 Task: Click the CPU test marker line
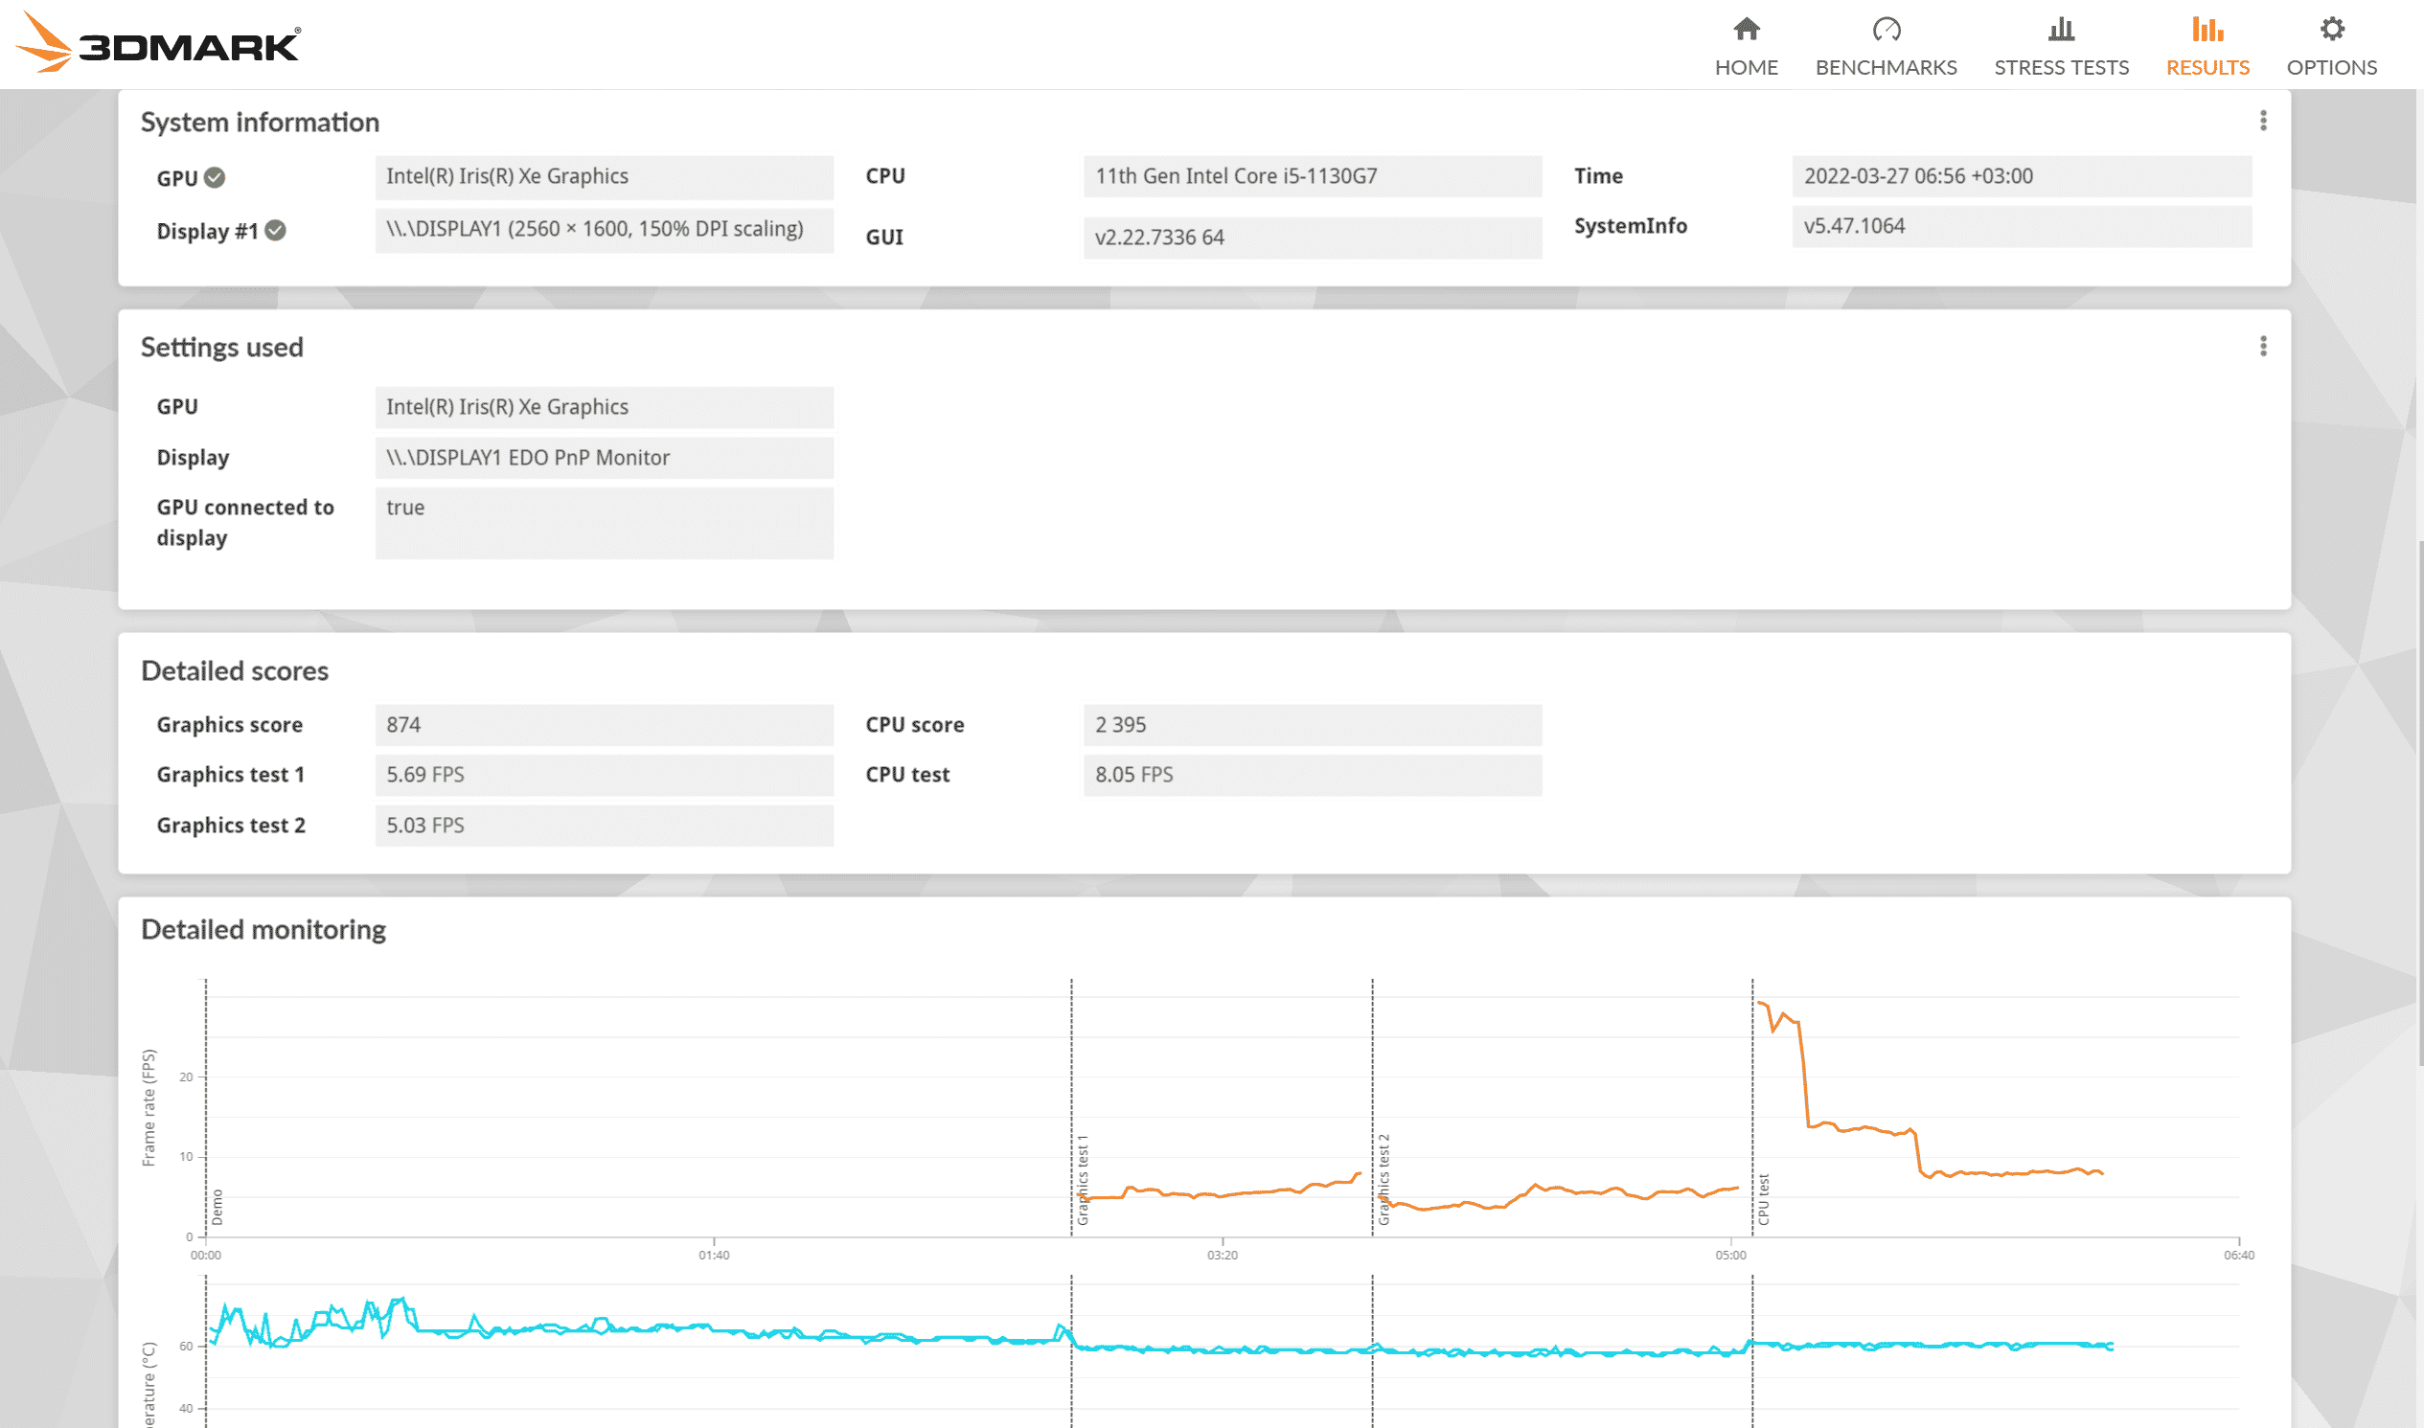click(x=1752, y=1106)
